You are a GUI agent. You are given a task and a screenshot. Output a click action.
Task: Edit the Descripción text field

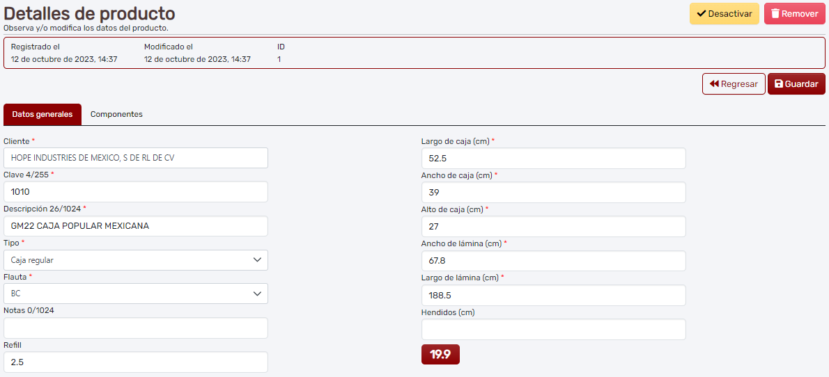136,226
